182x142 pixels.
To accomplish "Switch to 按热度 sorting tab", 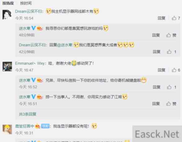I will click(8, 3).
